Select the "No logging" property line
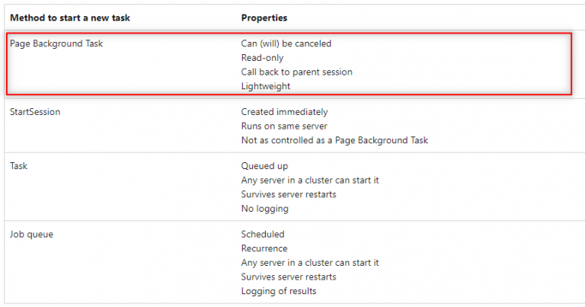The height and width of the screenshot is (307, 585). click(x=264, y=208)
